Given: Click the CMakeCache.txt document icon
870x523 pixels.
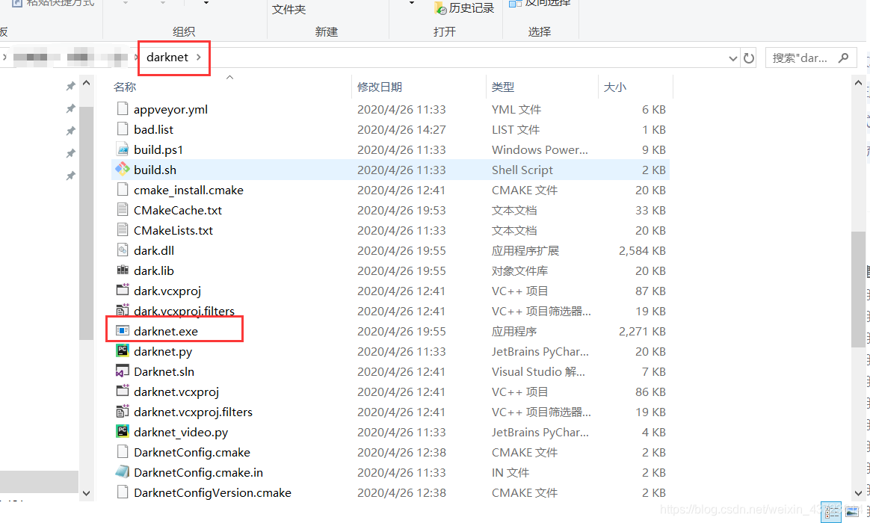Looking at the screenshot, I should tap(123, 210).
